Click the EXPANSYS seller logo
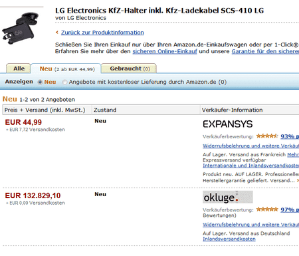Image resolution: width=299 pixels, height=256 pixels. click(228, 124)
